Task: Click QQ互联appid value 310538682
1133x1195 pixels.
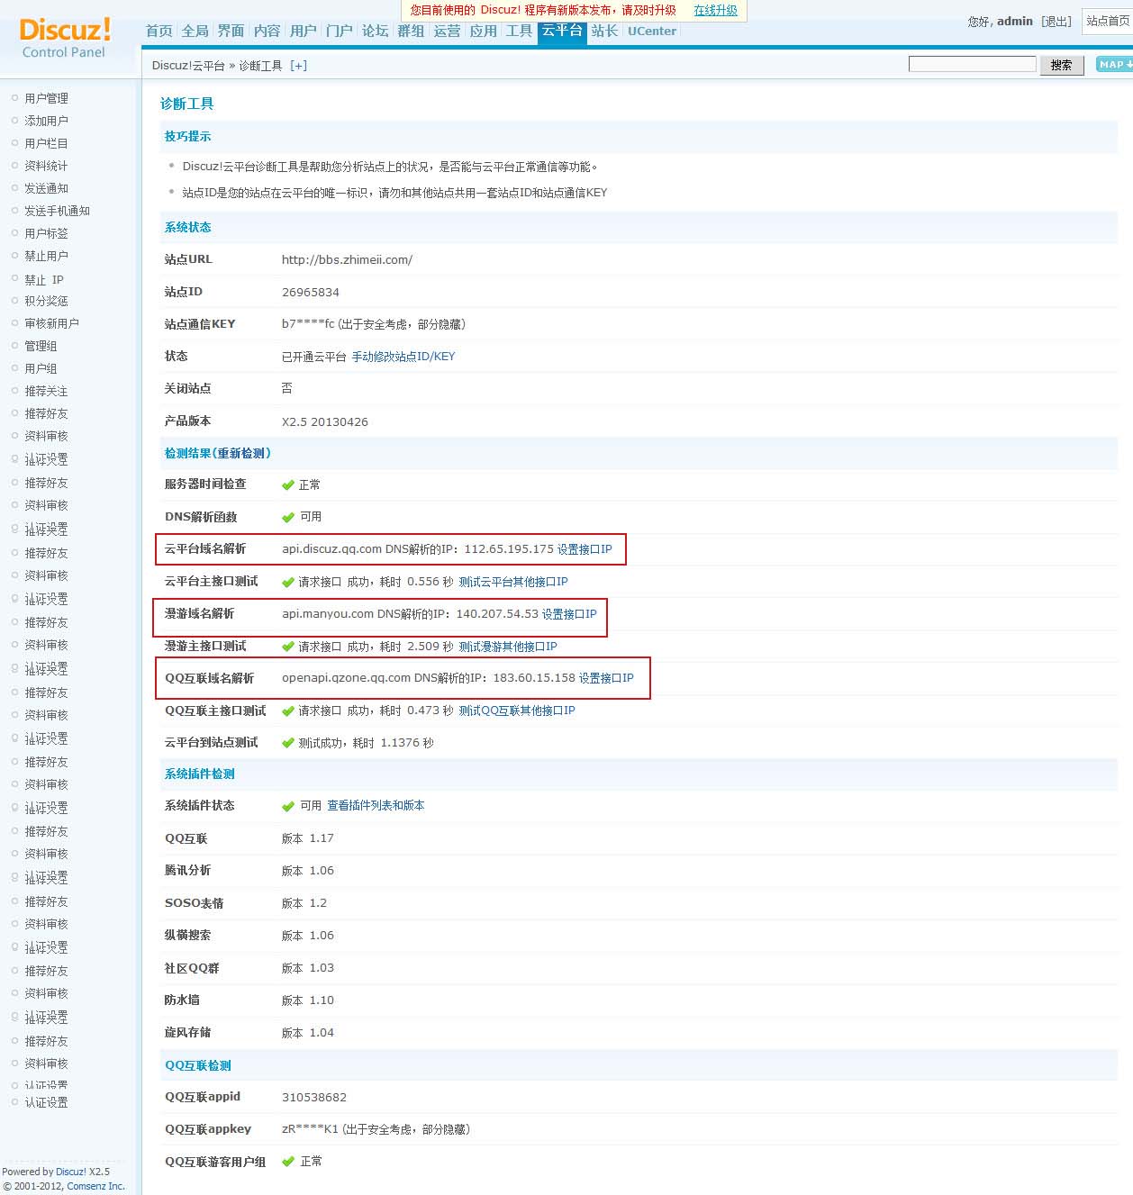Action: point(314,1098)
